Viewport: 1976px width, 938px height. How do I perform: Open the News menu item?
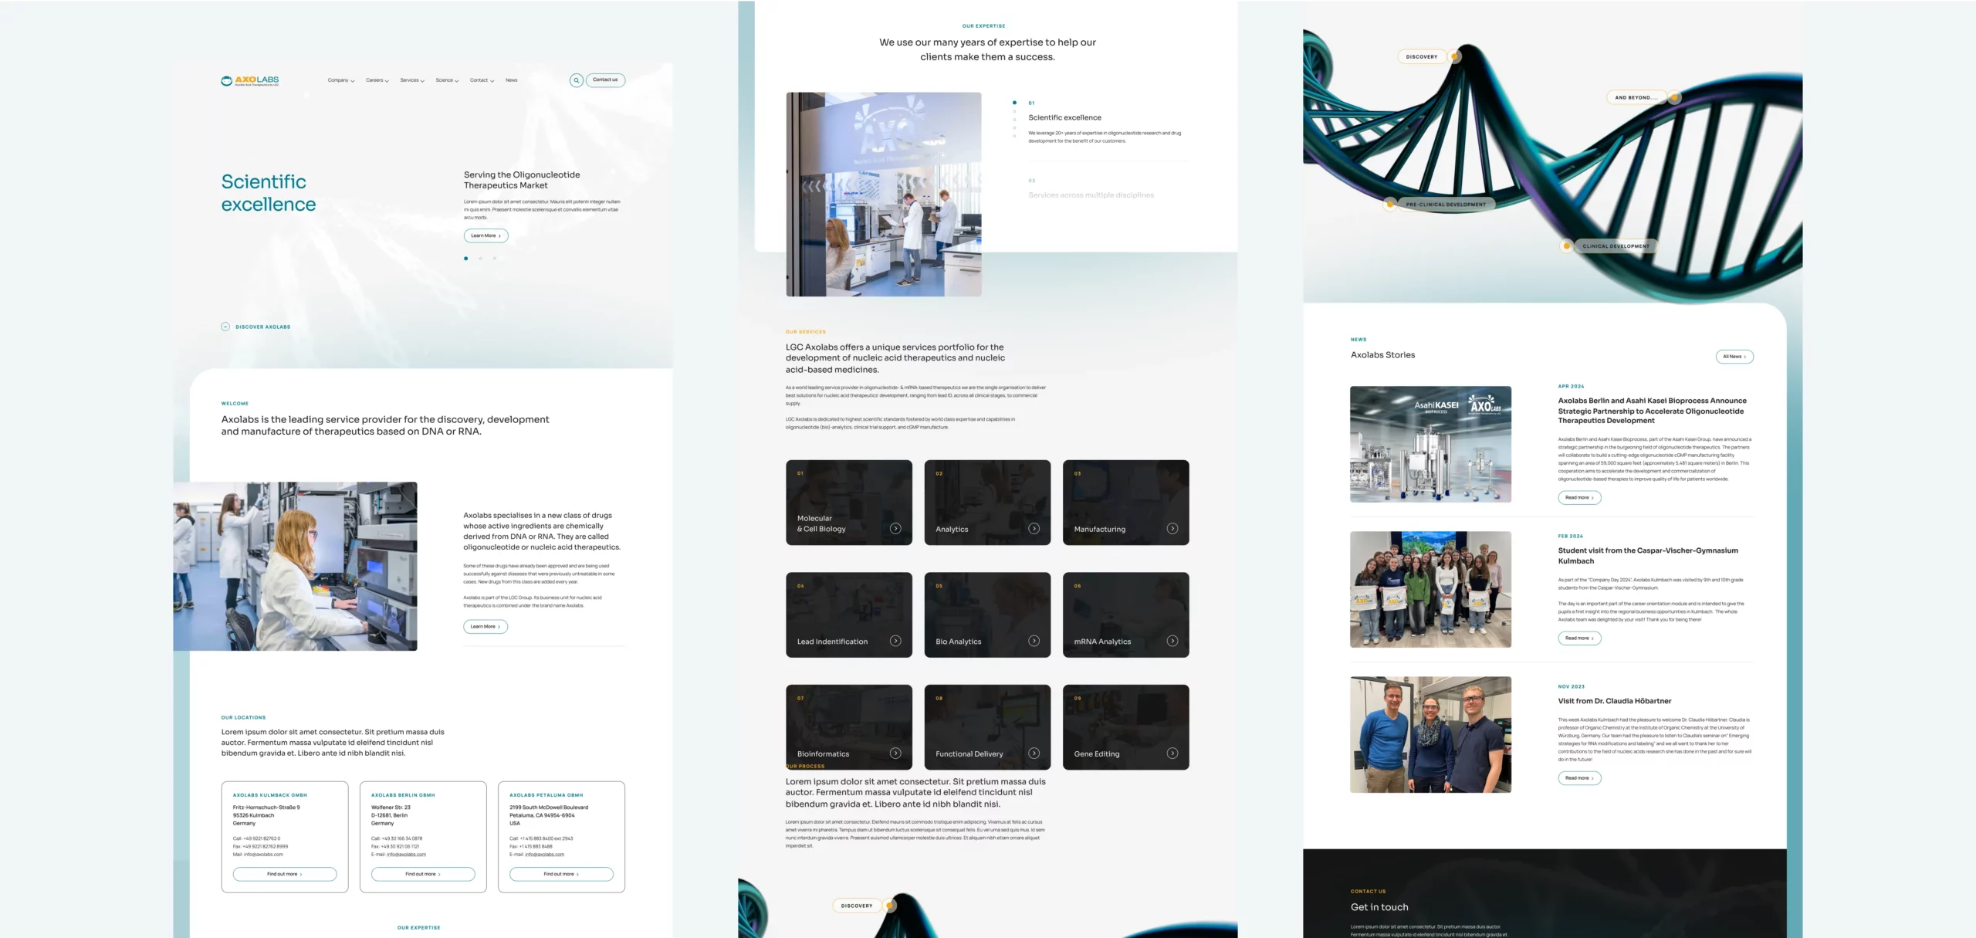(x=511, y=80)
